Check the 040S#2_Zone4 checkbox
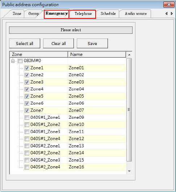The image size is (176, 192). [x=27, y=167]
